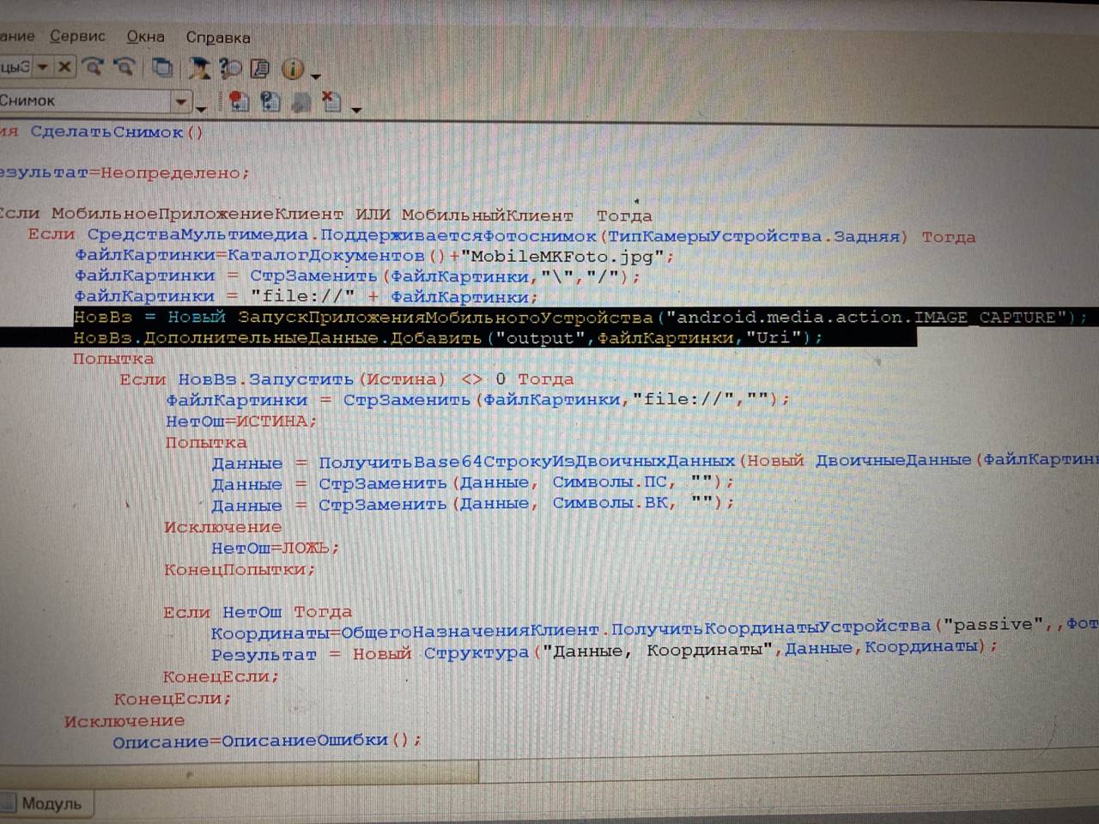Open the Syntax Assistant icon
This screenshot has height=824, width=1099.
pyautogui.click(x=199, y=68)
